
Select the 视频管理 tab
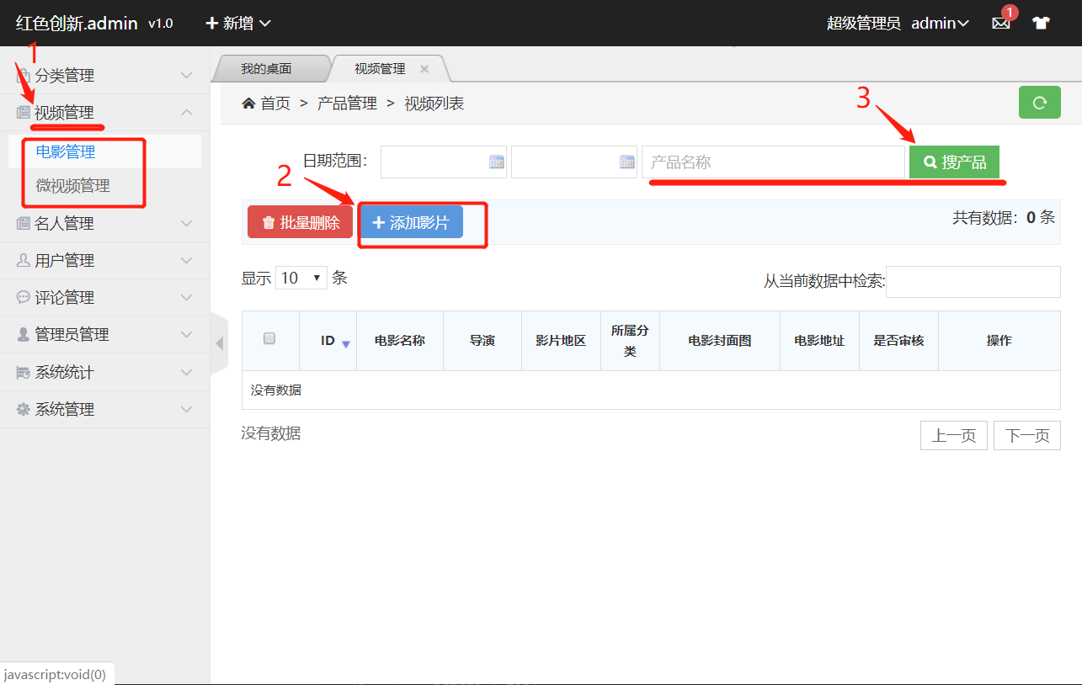click(380, 69)
